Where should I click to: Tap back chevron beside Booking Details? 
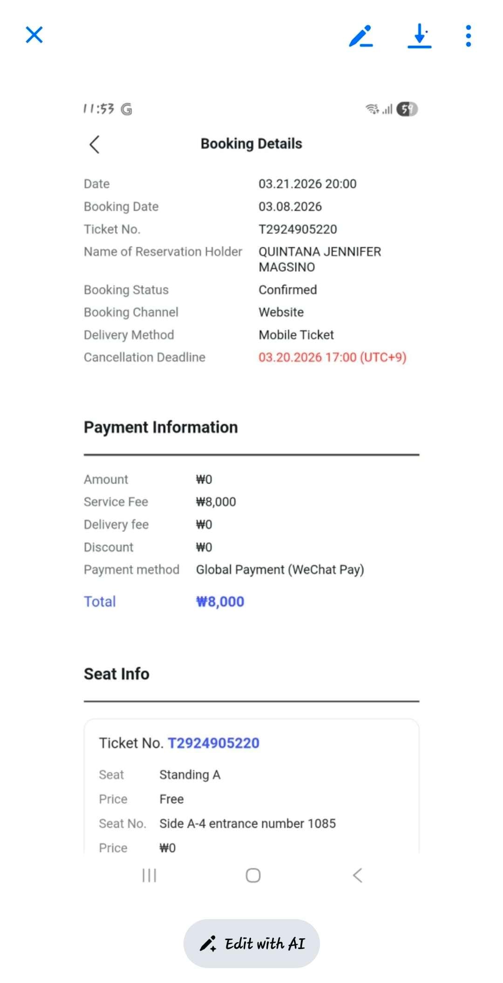95,144
